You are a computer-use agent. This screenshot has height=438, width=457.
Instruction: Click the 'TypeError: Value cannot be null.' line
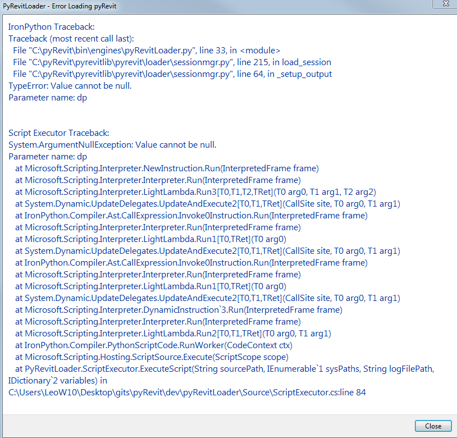tap(70, 86)
